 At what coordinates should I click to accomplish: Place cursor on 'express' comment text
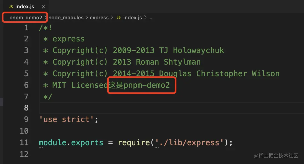69,39
